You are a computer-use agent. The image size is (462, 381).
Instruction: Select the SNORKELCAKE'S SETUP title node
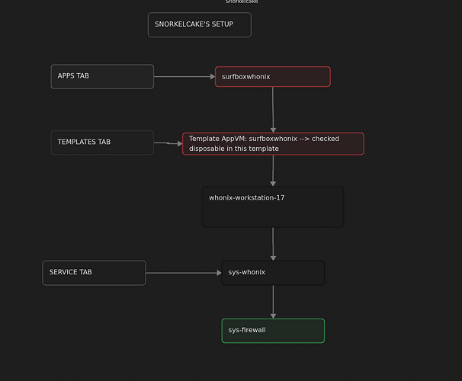tap(199, 24)
